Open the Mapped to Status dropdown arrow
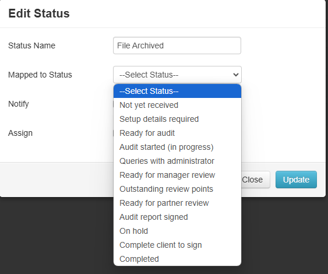Image resolution: width=328 pixels, height=274 pixels. point(236,75)
